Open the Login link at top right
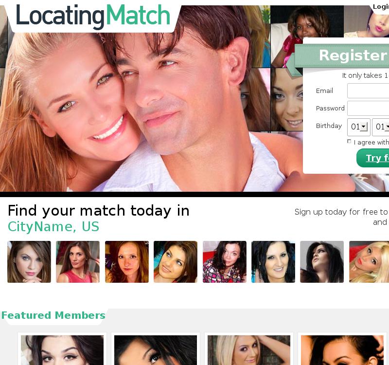Image resolution: width=389 pixels, height=365 pixels. click(x=381, y=6)
